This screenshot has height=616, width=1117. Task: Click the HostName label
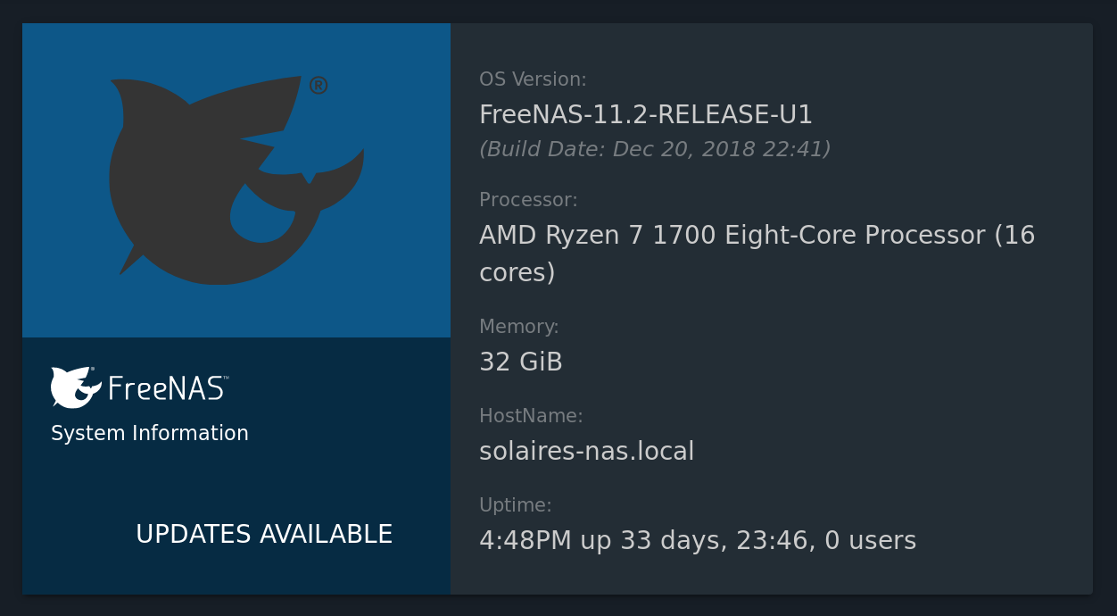pos(531,416)
